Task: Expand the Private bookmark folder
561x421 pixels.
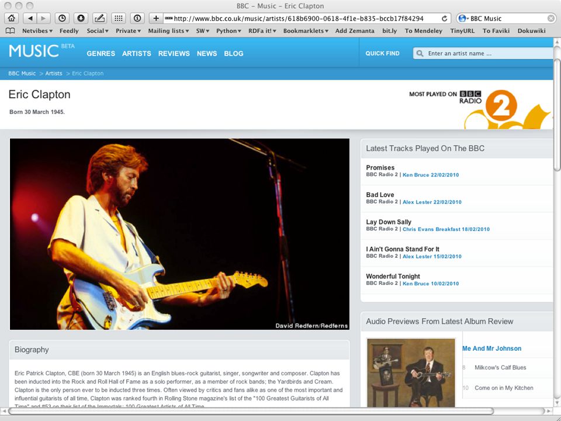Action: point(128,31)
